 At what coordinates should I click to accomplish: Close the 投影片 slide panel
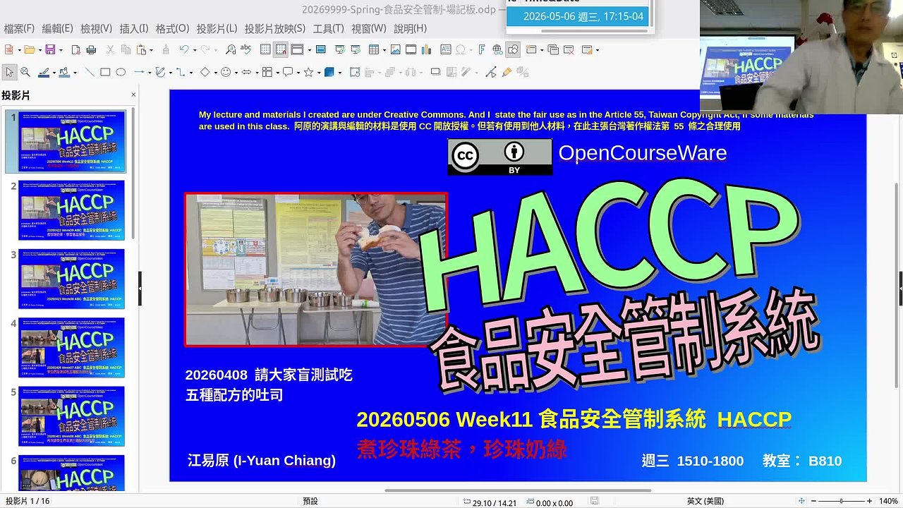[133, 95]
